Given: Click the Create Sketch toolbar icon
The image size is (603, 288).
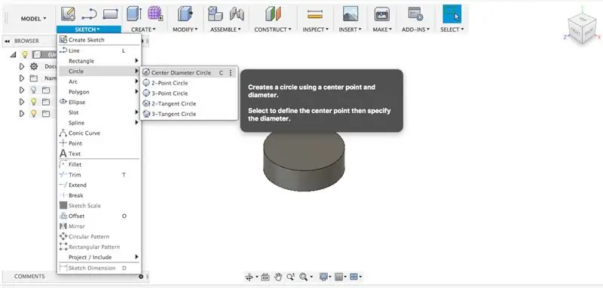Looking at the screenshot, I should tap(68, 14).
